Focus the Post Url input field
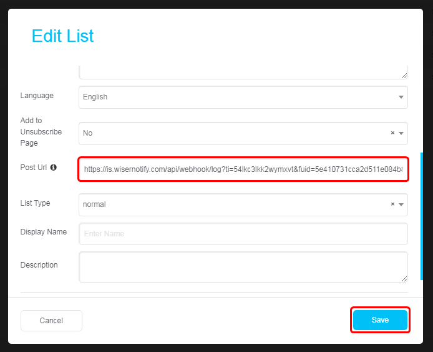The width and height of the screenshot is (433, 352). pyautogui.click(x=243, y=169)
